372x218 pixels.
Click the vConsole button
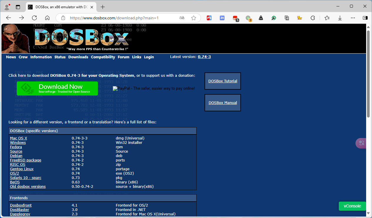(x=352, y=206)
